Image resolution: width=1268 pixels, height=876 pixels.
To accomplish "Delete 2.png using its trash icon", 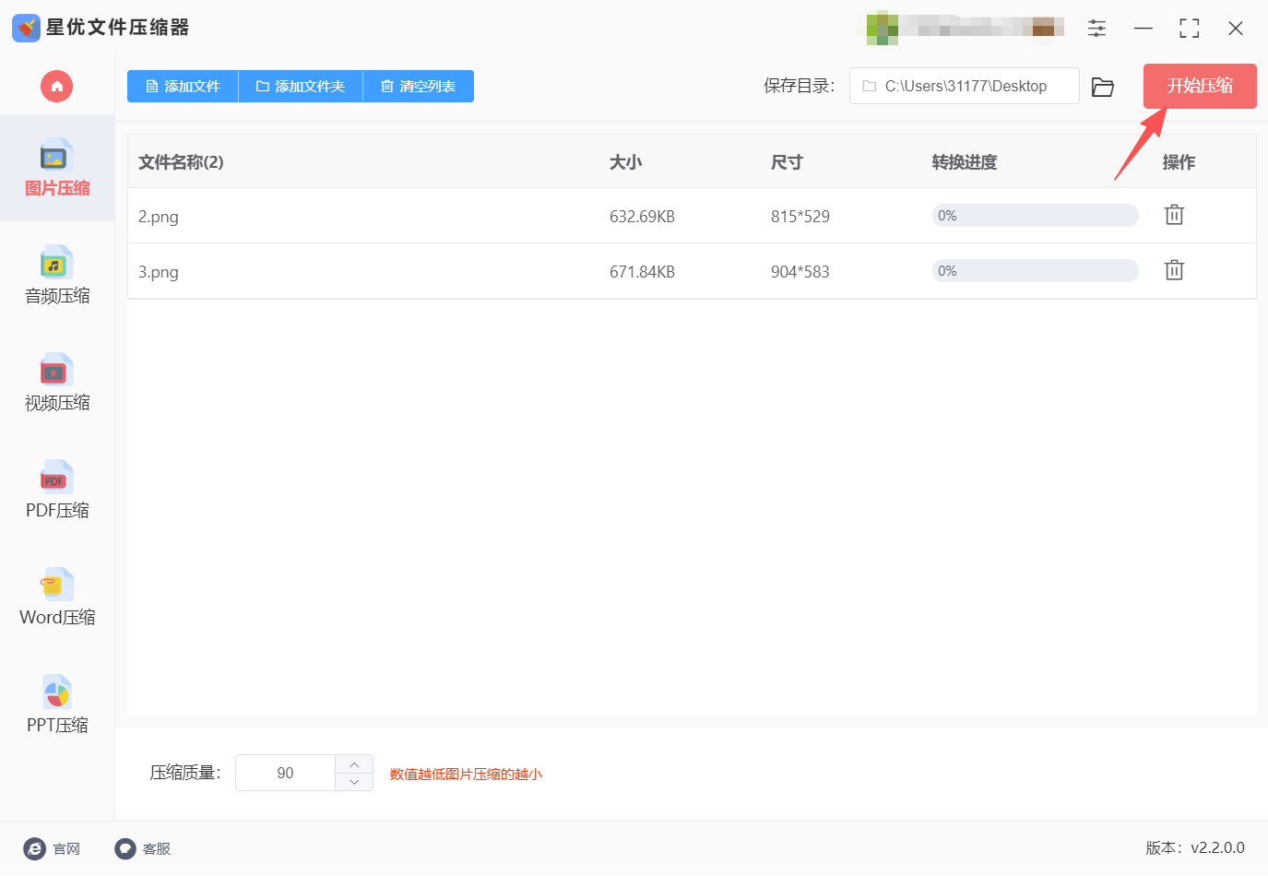I will pos(1173,214).
